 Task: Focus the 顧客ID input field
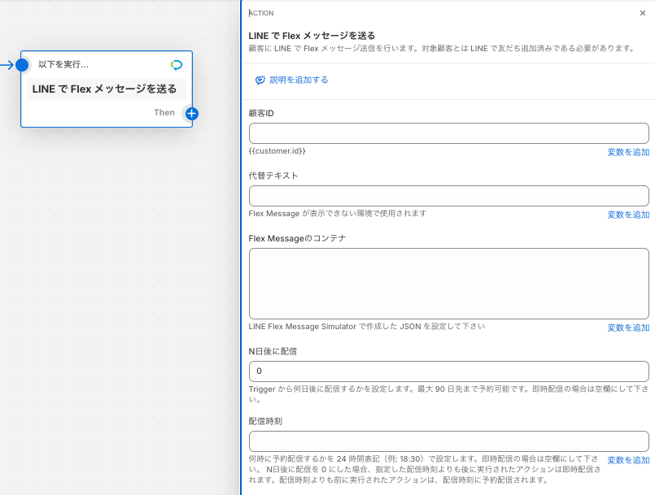(448, 133)
